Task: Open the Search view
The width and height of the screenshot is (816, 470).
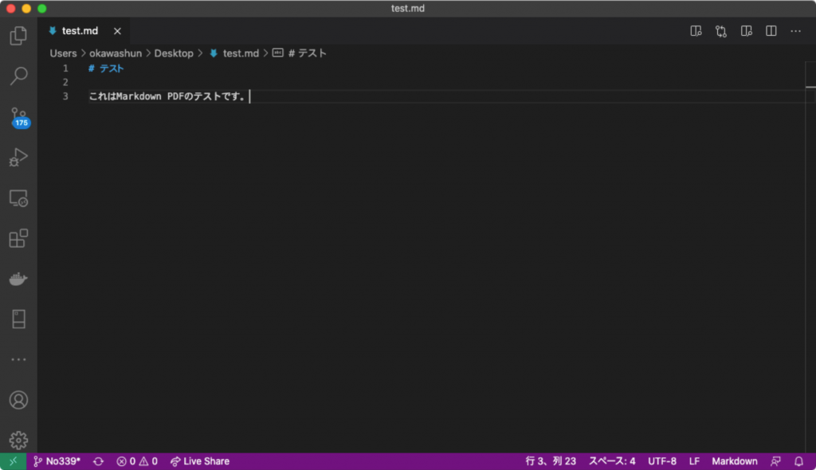Action: pyautogui.click(x=18, y=76)
